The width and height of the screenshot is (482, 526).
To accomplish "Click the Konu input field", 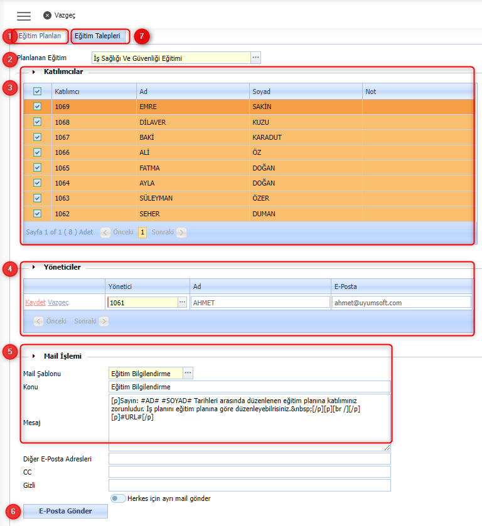I will (250, 387).
